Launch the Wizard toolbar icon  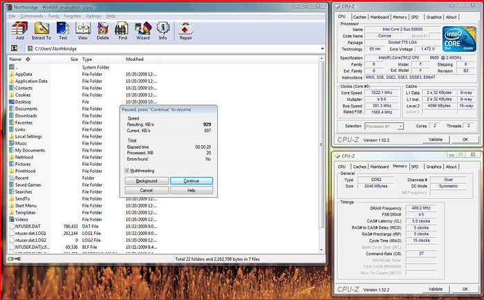click(143, 28)
